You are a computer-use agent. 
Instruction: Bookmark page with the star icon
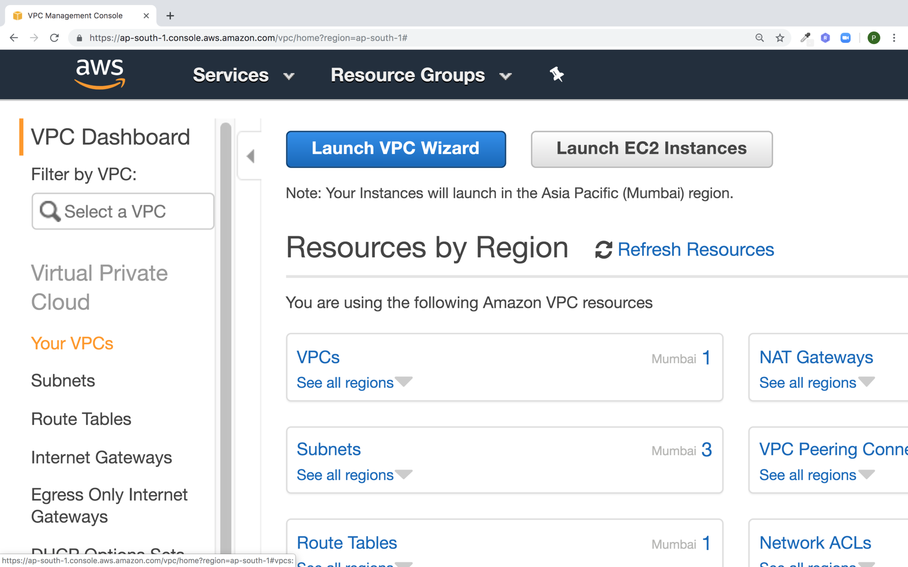[x=780, y=38]
